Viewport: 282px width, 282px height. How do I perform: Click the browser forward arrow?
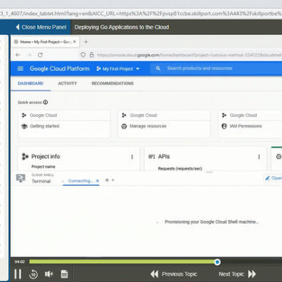pos(30,55)
